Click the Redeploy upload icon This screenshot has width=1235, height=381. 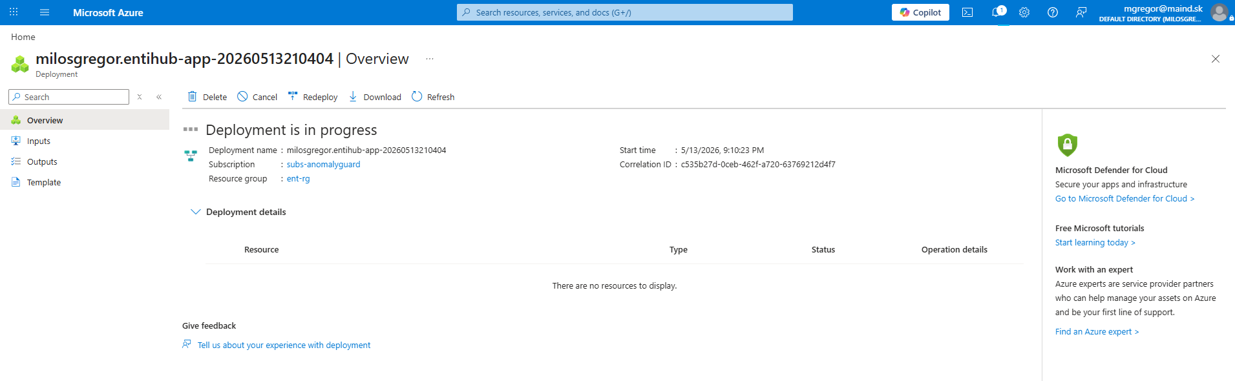tap(293, 96)
